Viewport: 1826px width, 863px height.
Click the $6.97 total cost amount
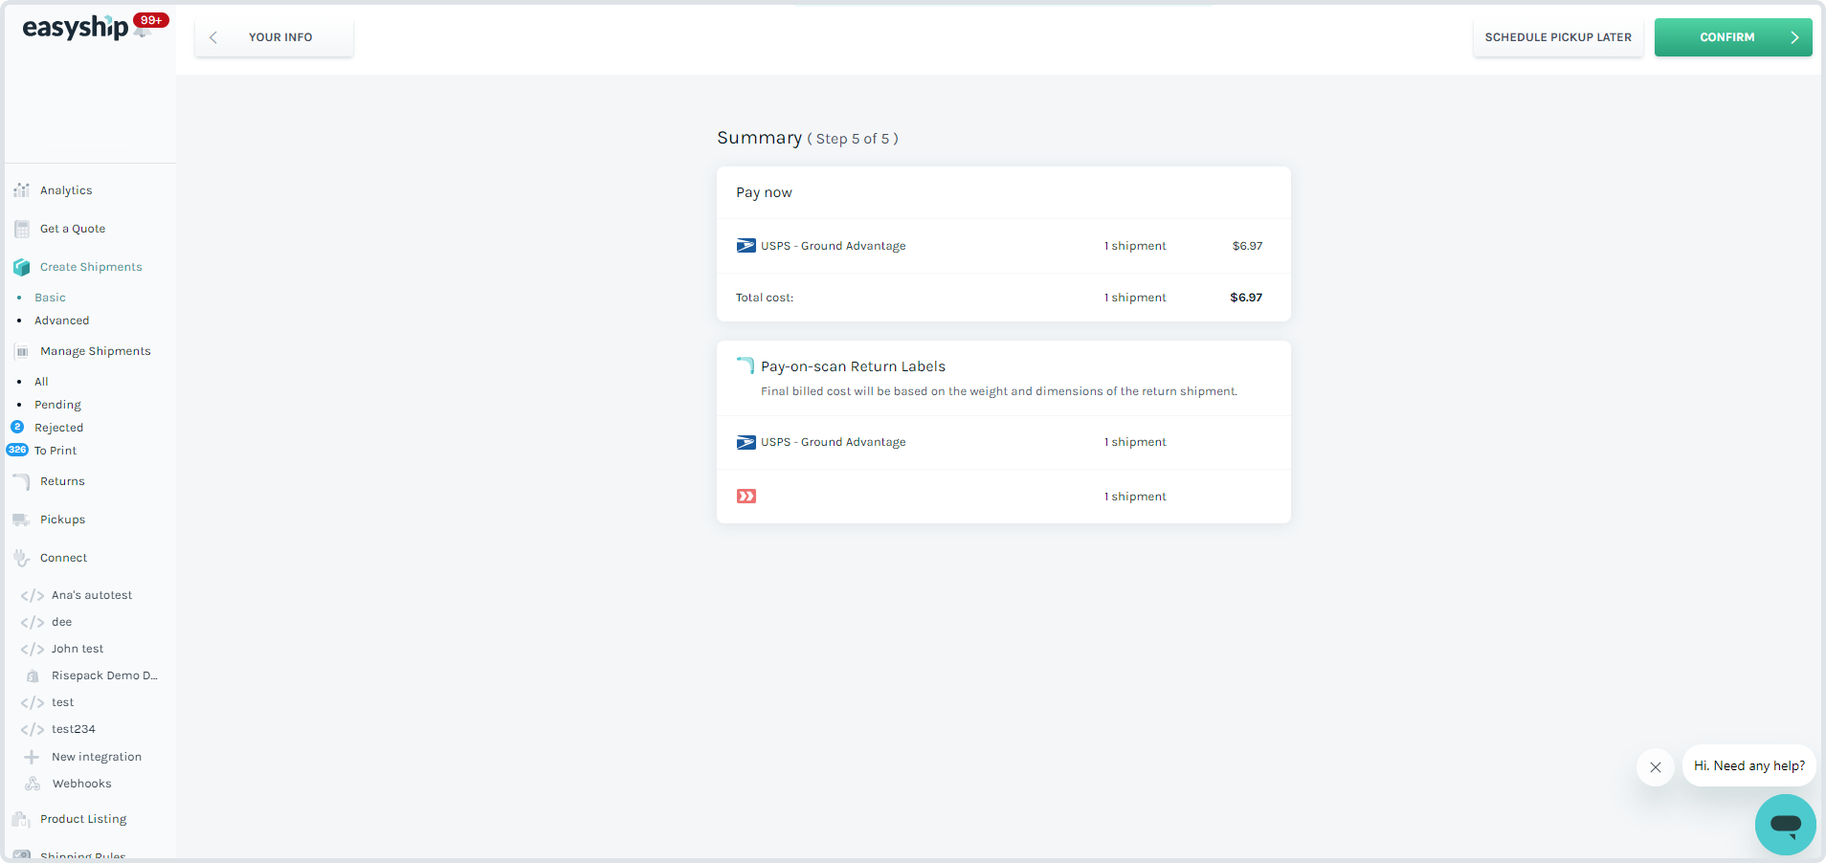point(1246,298)
